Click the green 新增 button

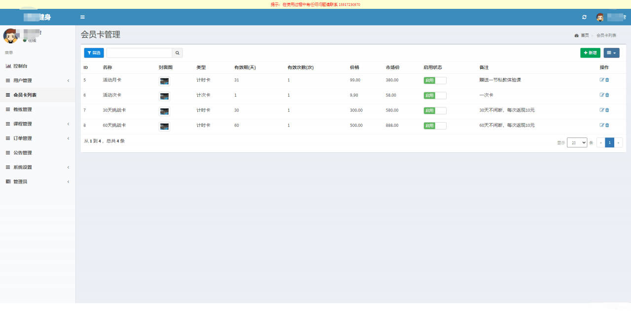(x=590, y=53)
